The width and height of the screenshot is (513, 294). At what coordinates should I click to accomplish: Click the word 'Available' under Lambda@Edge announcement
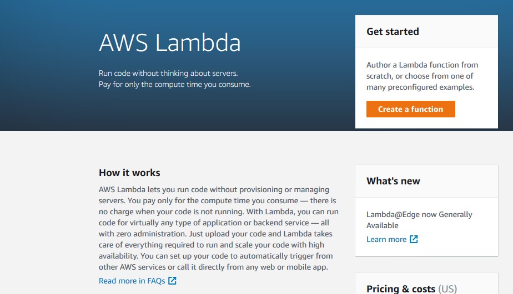point(383,225)
